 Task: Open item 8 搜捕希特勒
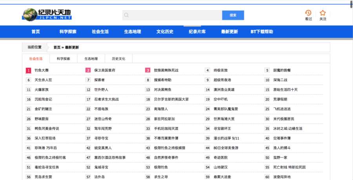pos(163,80)
